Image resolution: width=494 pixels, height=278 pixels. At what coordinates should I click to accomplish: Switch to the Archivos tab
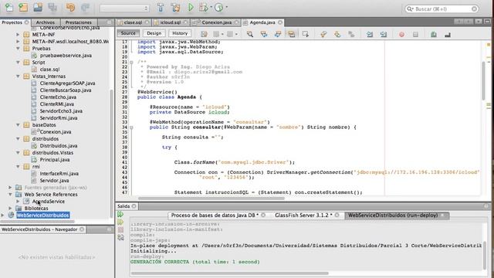point(45,22)
